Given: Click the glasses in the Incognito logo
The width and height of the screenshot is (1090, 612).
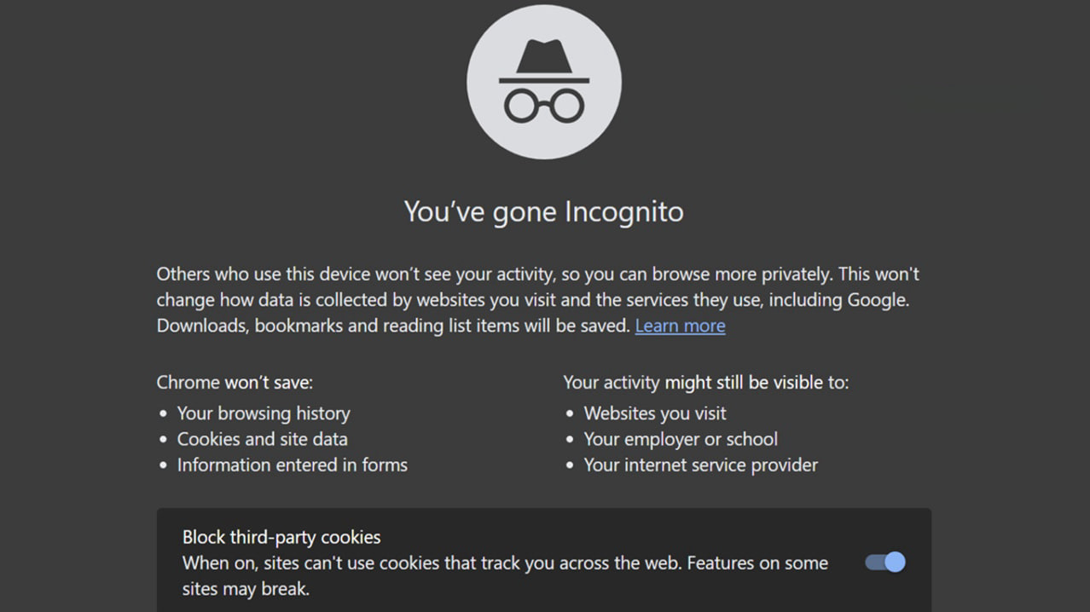Looking at the screenshot, I should coord(544,104).
